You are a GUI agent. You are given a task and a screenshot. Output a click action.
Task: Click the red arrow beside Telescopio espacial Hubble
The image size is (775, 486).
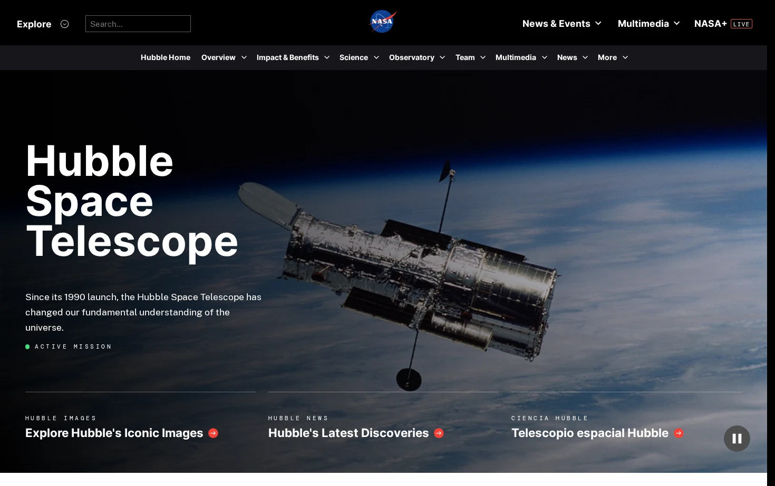coord(679,433)
